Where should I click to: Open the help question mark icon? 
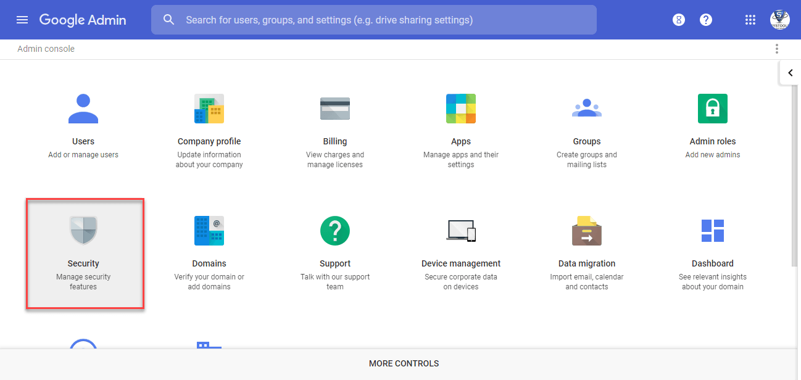tap(706, 20)
